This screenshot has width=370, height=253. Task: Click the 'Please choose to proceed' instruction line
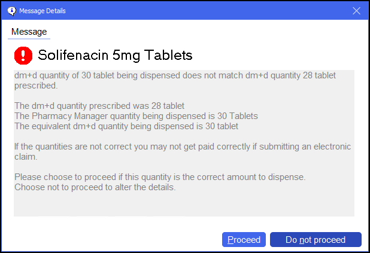pyautogui.click(x=160, y=177)
